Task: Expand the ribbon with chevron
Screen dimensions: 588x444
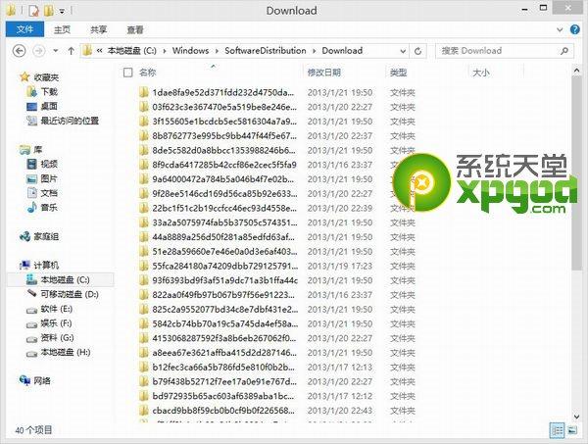Action: point(560,29)
